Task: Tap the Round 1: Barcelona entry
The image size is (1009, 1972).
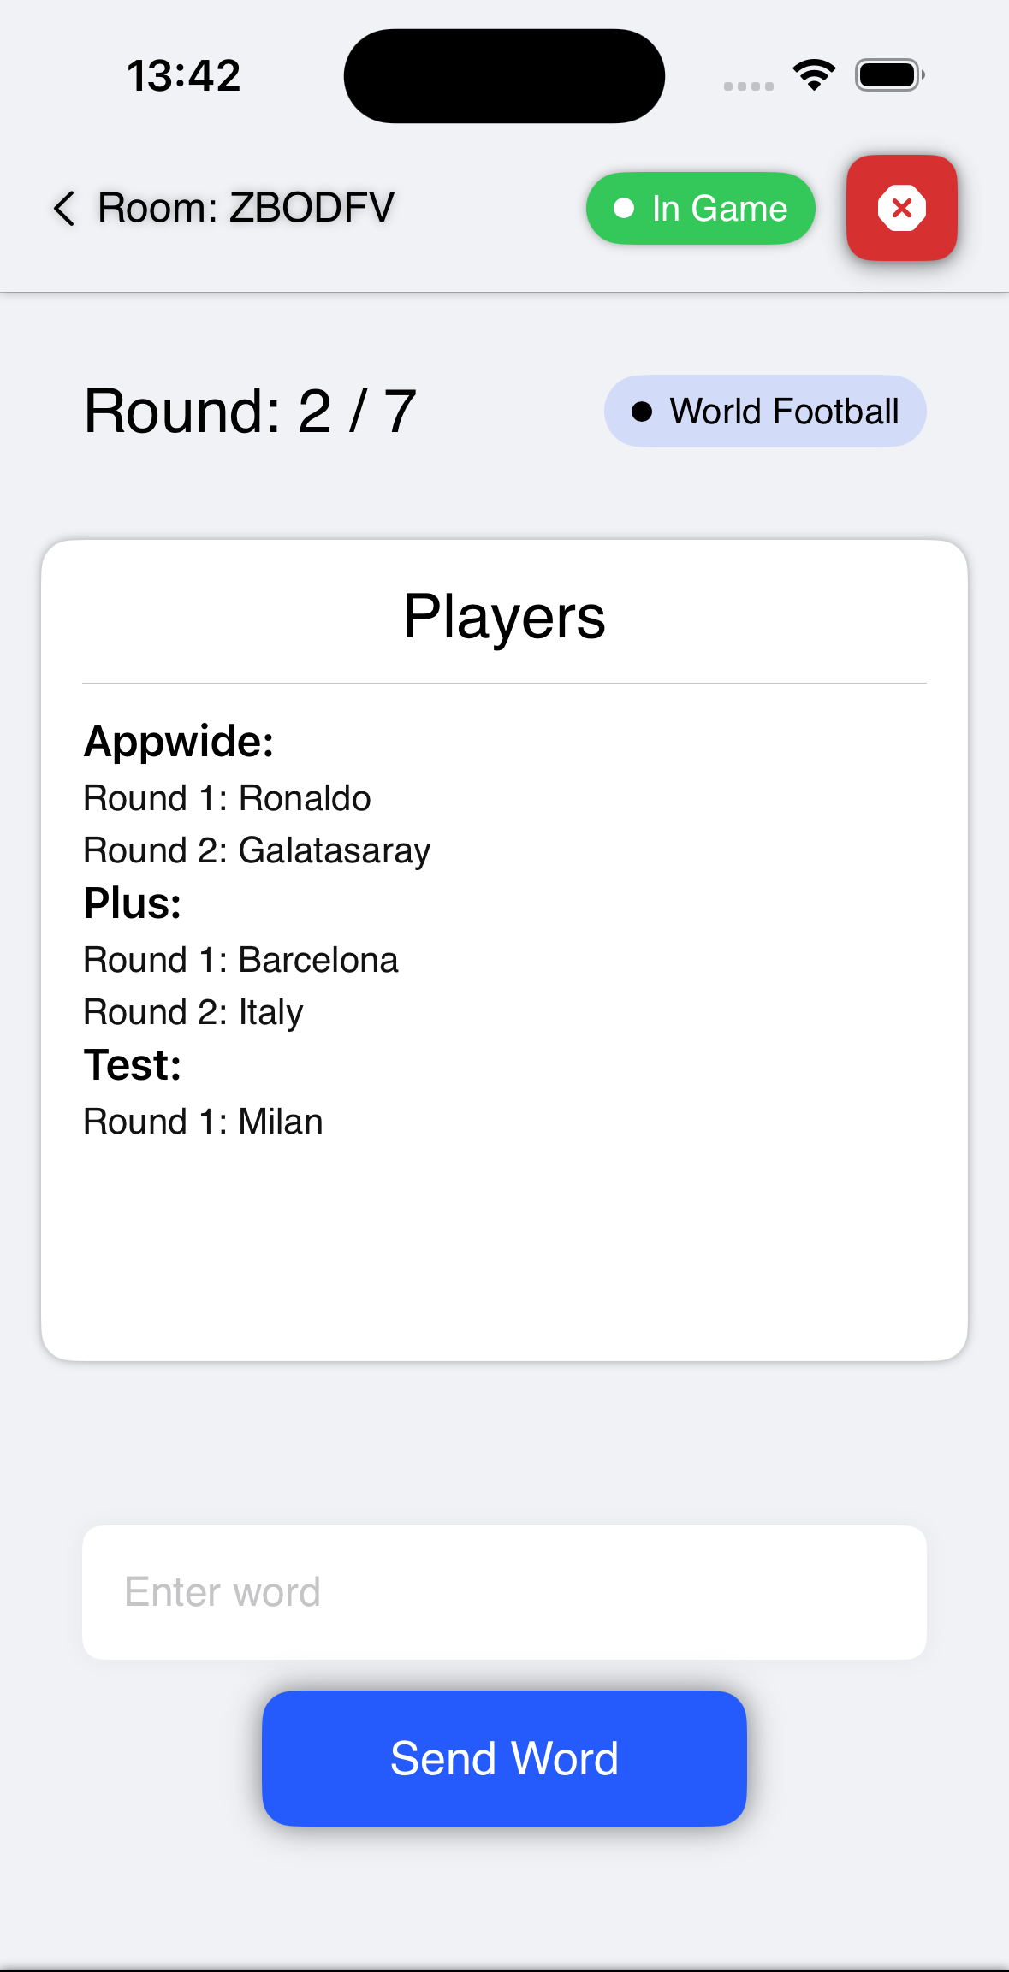Action: [x=240, y=960]
